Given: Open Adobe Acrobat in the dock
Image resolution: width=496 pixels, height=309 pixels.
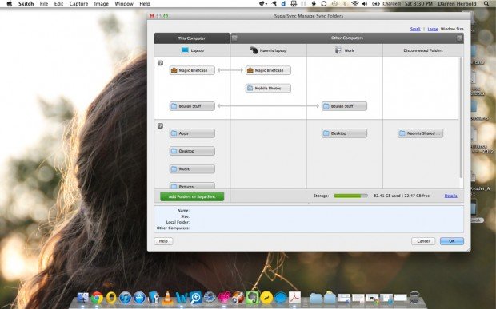Looking at the screenshot, I should (x=294, y=298).
